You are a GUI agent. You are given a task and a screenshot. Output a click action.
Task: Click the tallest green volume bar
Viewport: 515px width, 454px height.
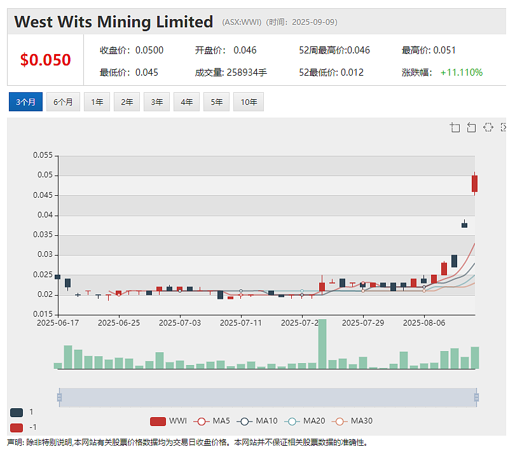tap(322, 343)
